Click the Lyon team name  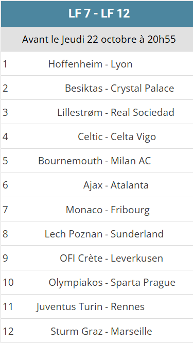coord(121,64)
